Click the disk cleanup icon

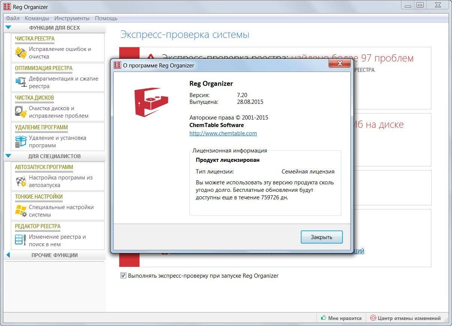click(x=21, y=112)
